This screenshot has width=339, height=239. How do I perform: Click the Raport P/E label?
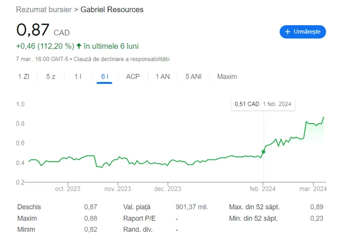139,219
